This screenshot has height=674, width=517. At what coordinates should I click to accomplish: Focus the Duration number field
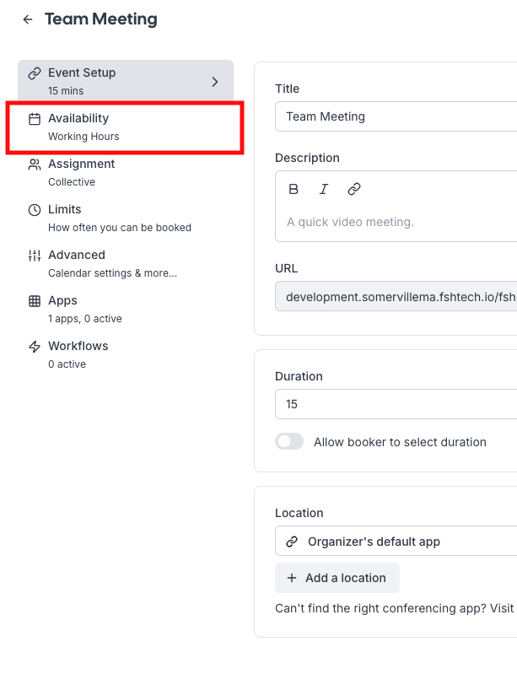[x=396, y=404]
